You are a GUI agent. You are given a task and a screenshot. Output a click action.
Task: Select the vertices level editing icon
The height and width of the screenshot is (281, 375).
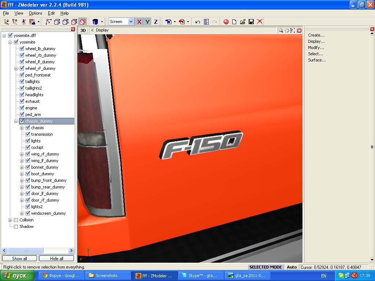[49, 22]
